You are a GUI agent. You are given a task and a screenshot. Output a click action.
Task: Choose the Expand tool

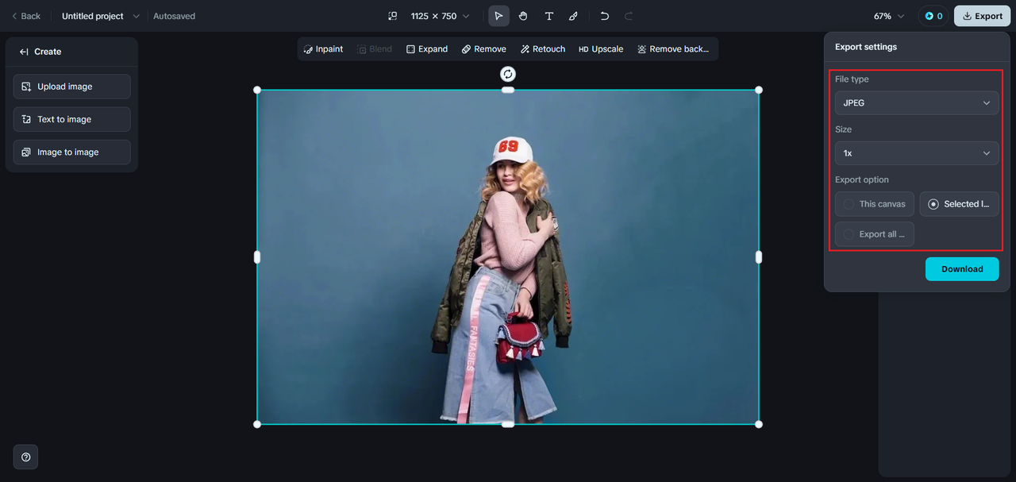pyautogui.click(x=427, y=49)
